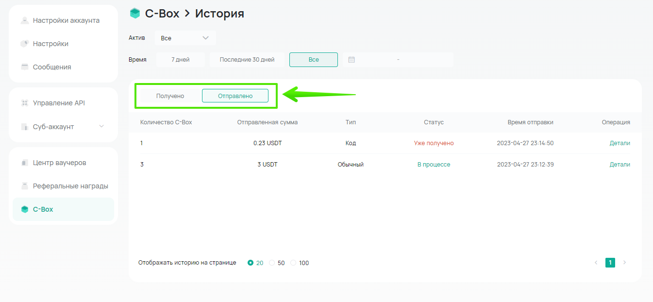The width and height of the screenshot is (653, 302).
Task: Select 50 records per page
Action: 272,263
